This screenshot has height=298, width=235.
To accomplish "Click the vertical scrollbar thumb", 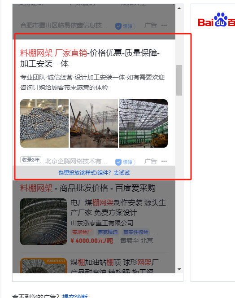I will 179,80.
